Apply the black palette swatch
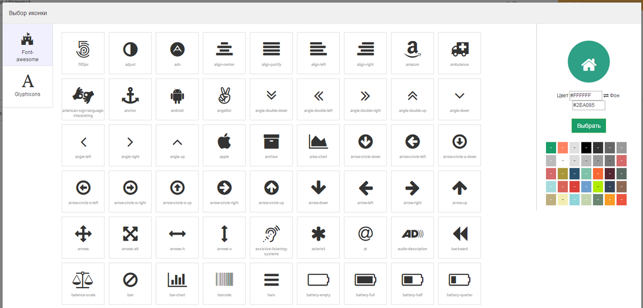The image size is (643, 308). pyautogui.click(x=586, y=147)
